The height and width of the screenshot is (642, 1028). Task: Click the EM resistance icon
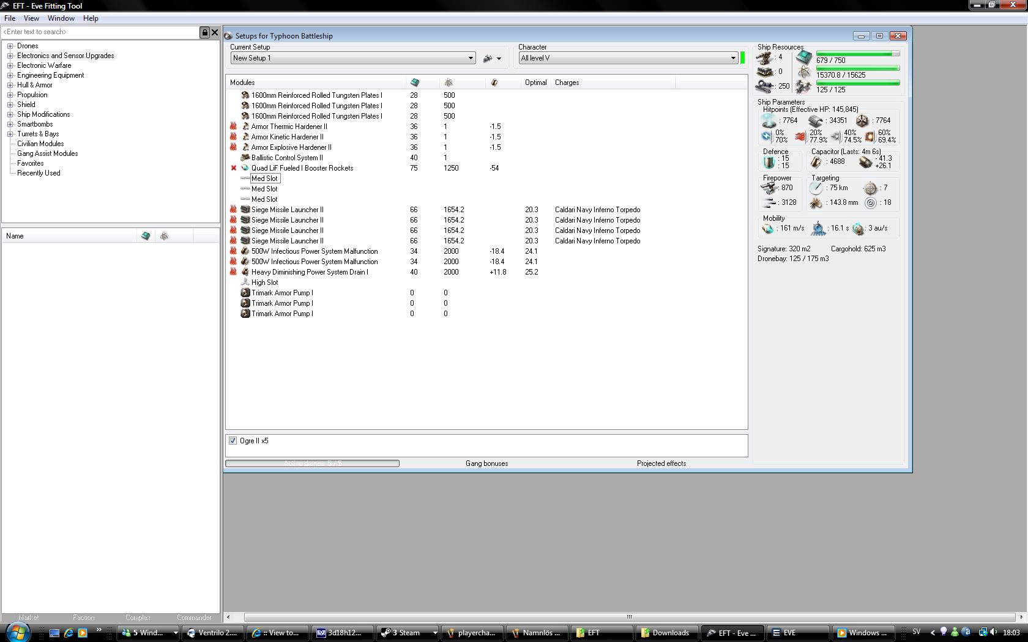pyautogui.click(x=767, y=136)
